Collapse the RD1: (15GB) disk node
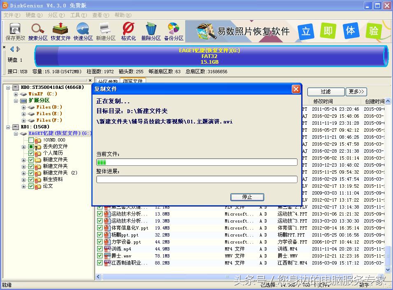Image resolution: width=393 pixels, height=290 pixels. (8, 127)
